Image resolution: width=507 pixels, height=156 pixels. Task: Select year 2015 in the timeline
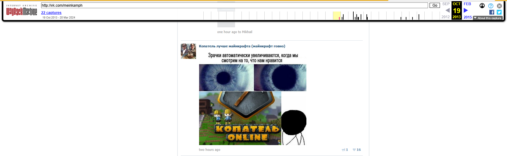468,17
